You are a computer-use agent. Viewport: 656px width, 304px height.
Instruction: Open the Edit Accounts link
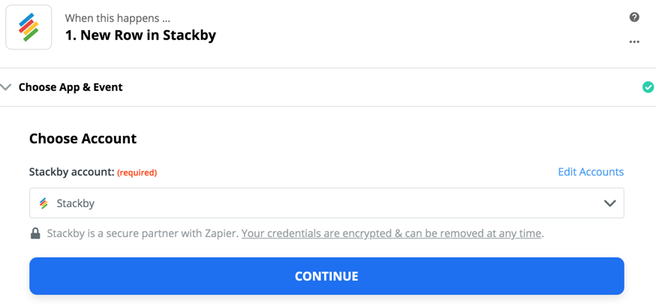pos(590,172)
